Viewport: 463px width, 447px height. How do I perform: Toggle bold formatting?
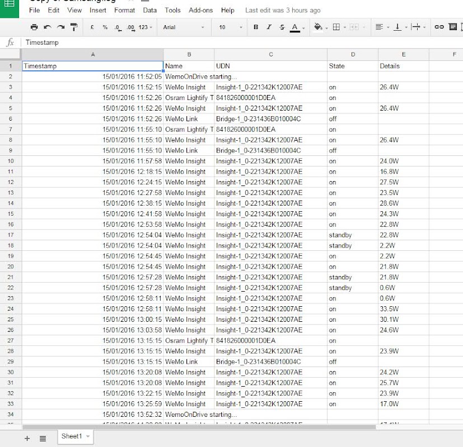(256, 27)
